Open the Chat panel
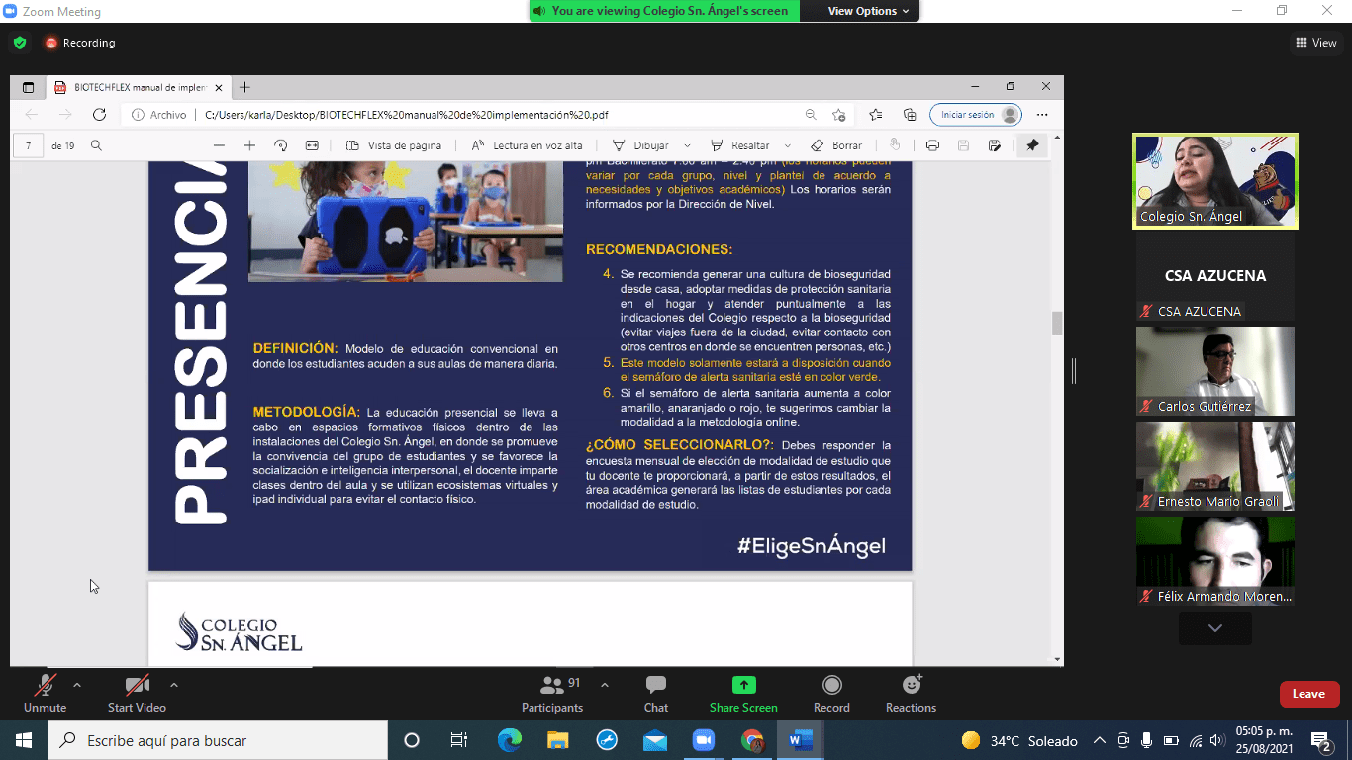The width and height of the screenshot is (1352, 760). pyautogui.click(x=655, y=694)
